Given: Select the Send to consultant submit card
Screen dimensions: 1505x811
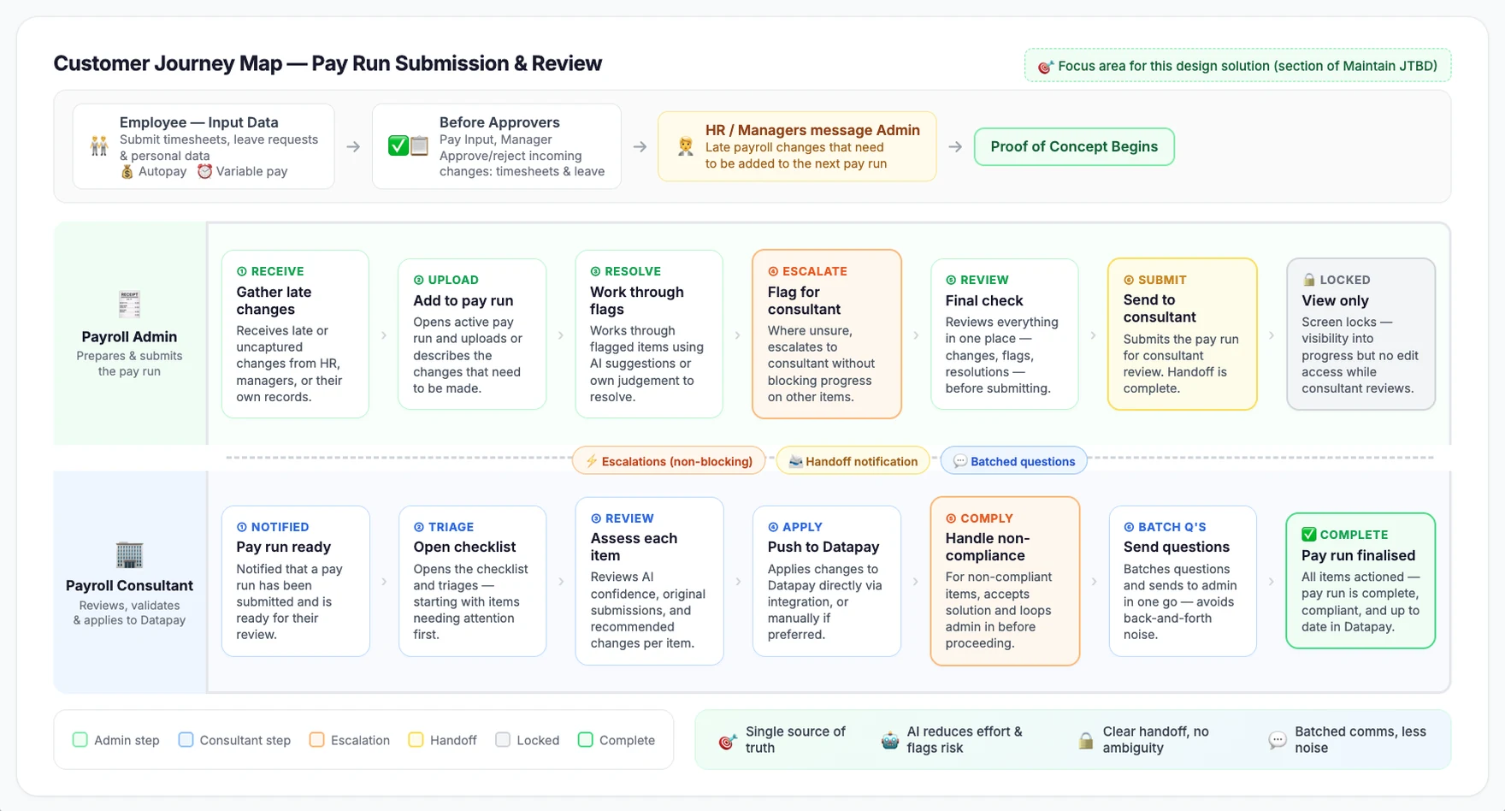Looking at the screenshot, I should tap(1183, 334).
